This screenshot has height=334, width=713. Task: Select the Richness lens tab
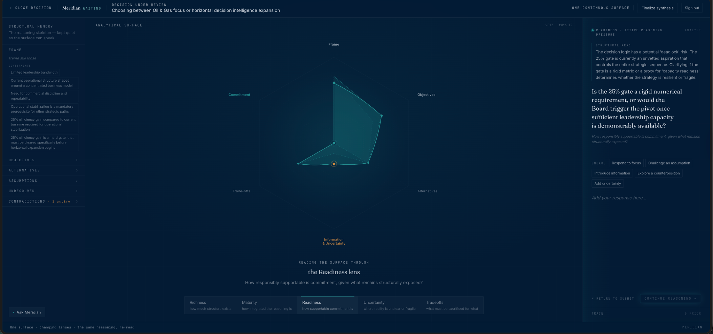coord(210,305)
